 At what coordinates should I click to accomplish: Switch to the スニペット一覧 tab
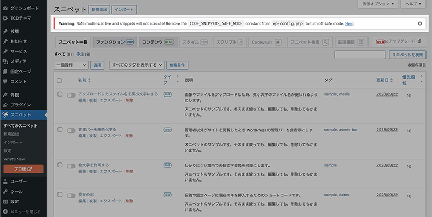73,42
